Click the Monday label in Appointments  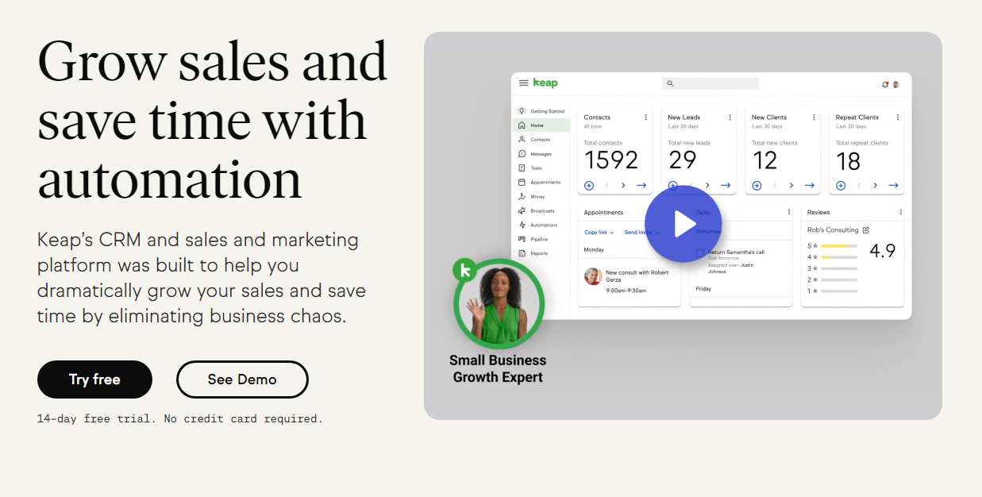click(x=594, y=249)
